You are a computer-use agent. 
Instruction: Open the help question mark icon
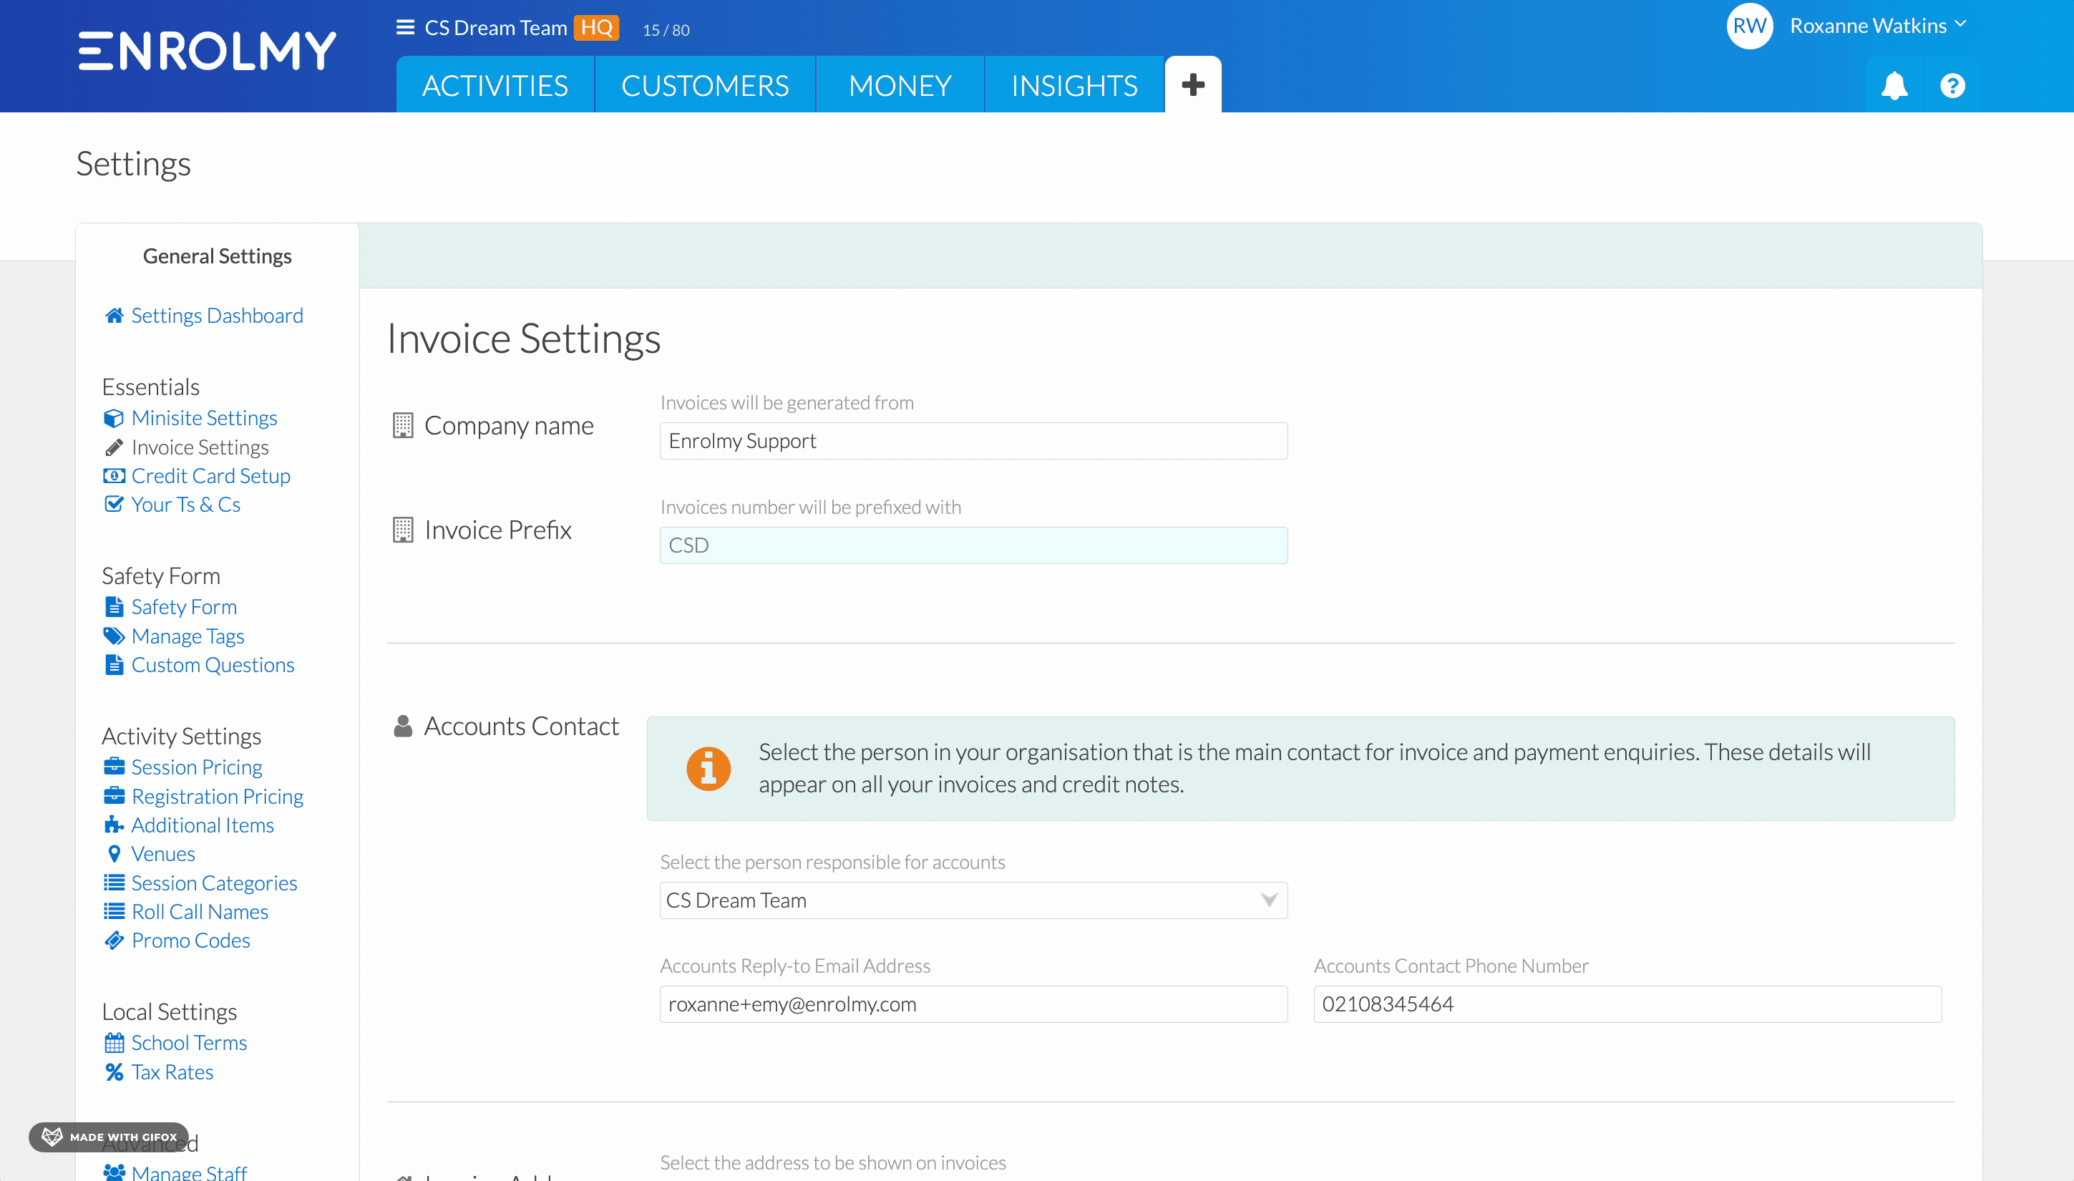point(1952,85)
